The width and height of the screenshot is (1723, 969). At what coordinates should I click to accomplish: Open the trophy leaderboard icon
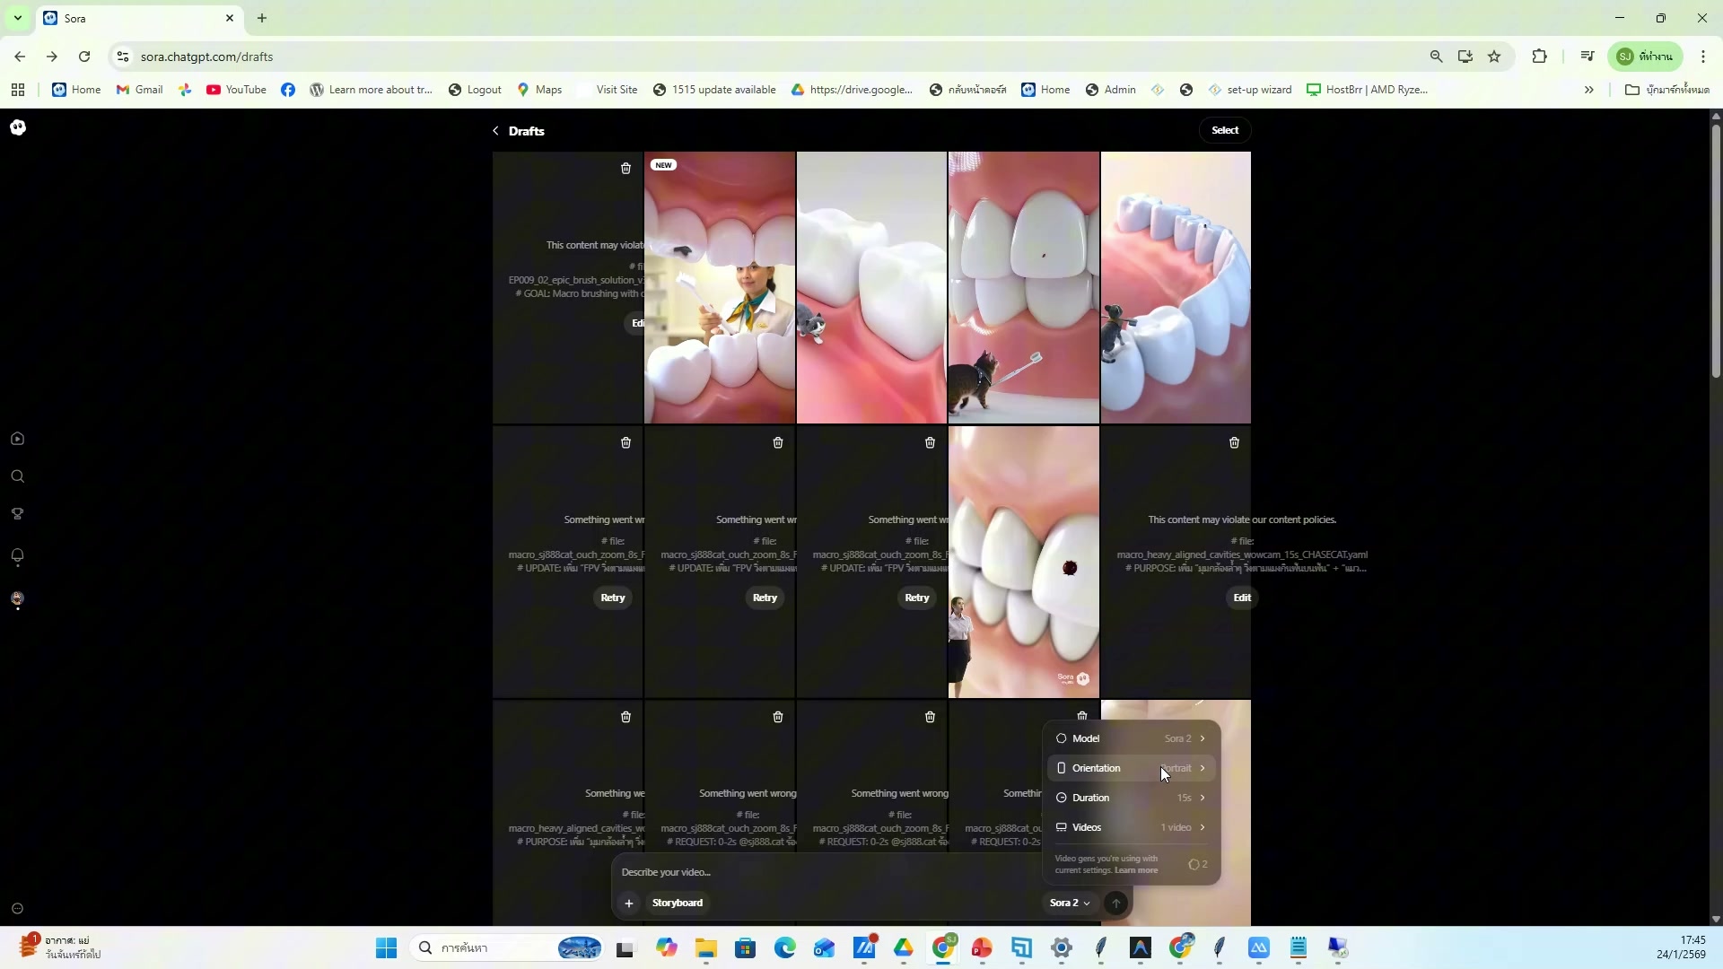tap(18, 512)
